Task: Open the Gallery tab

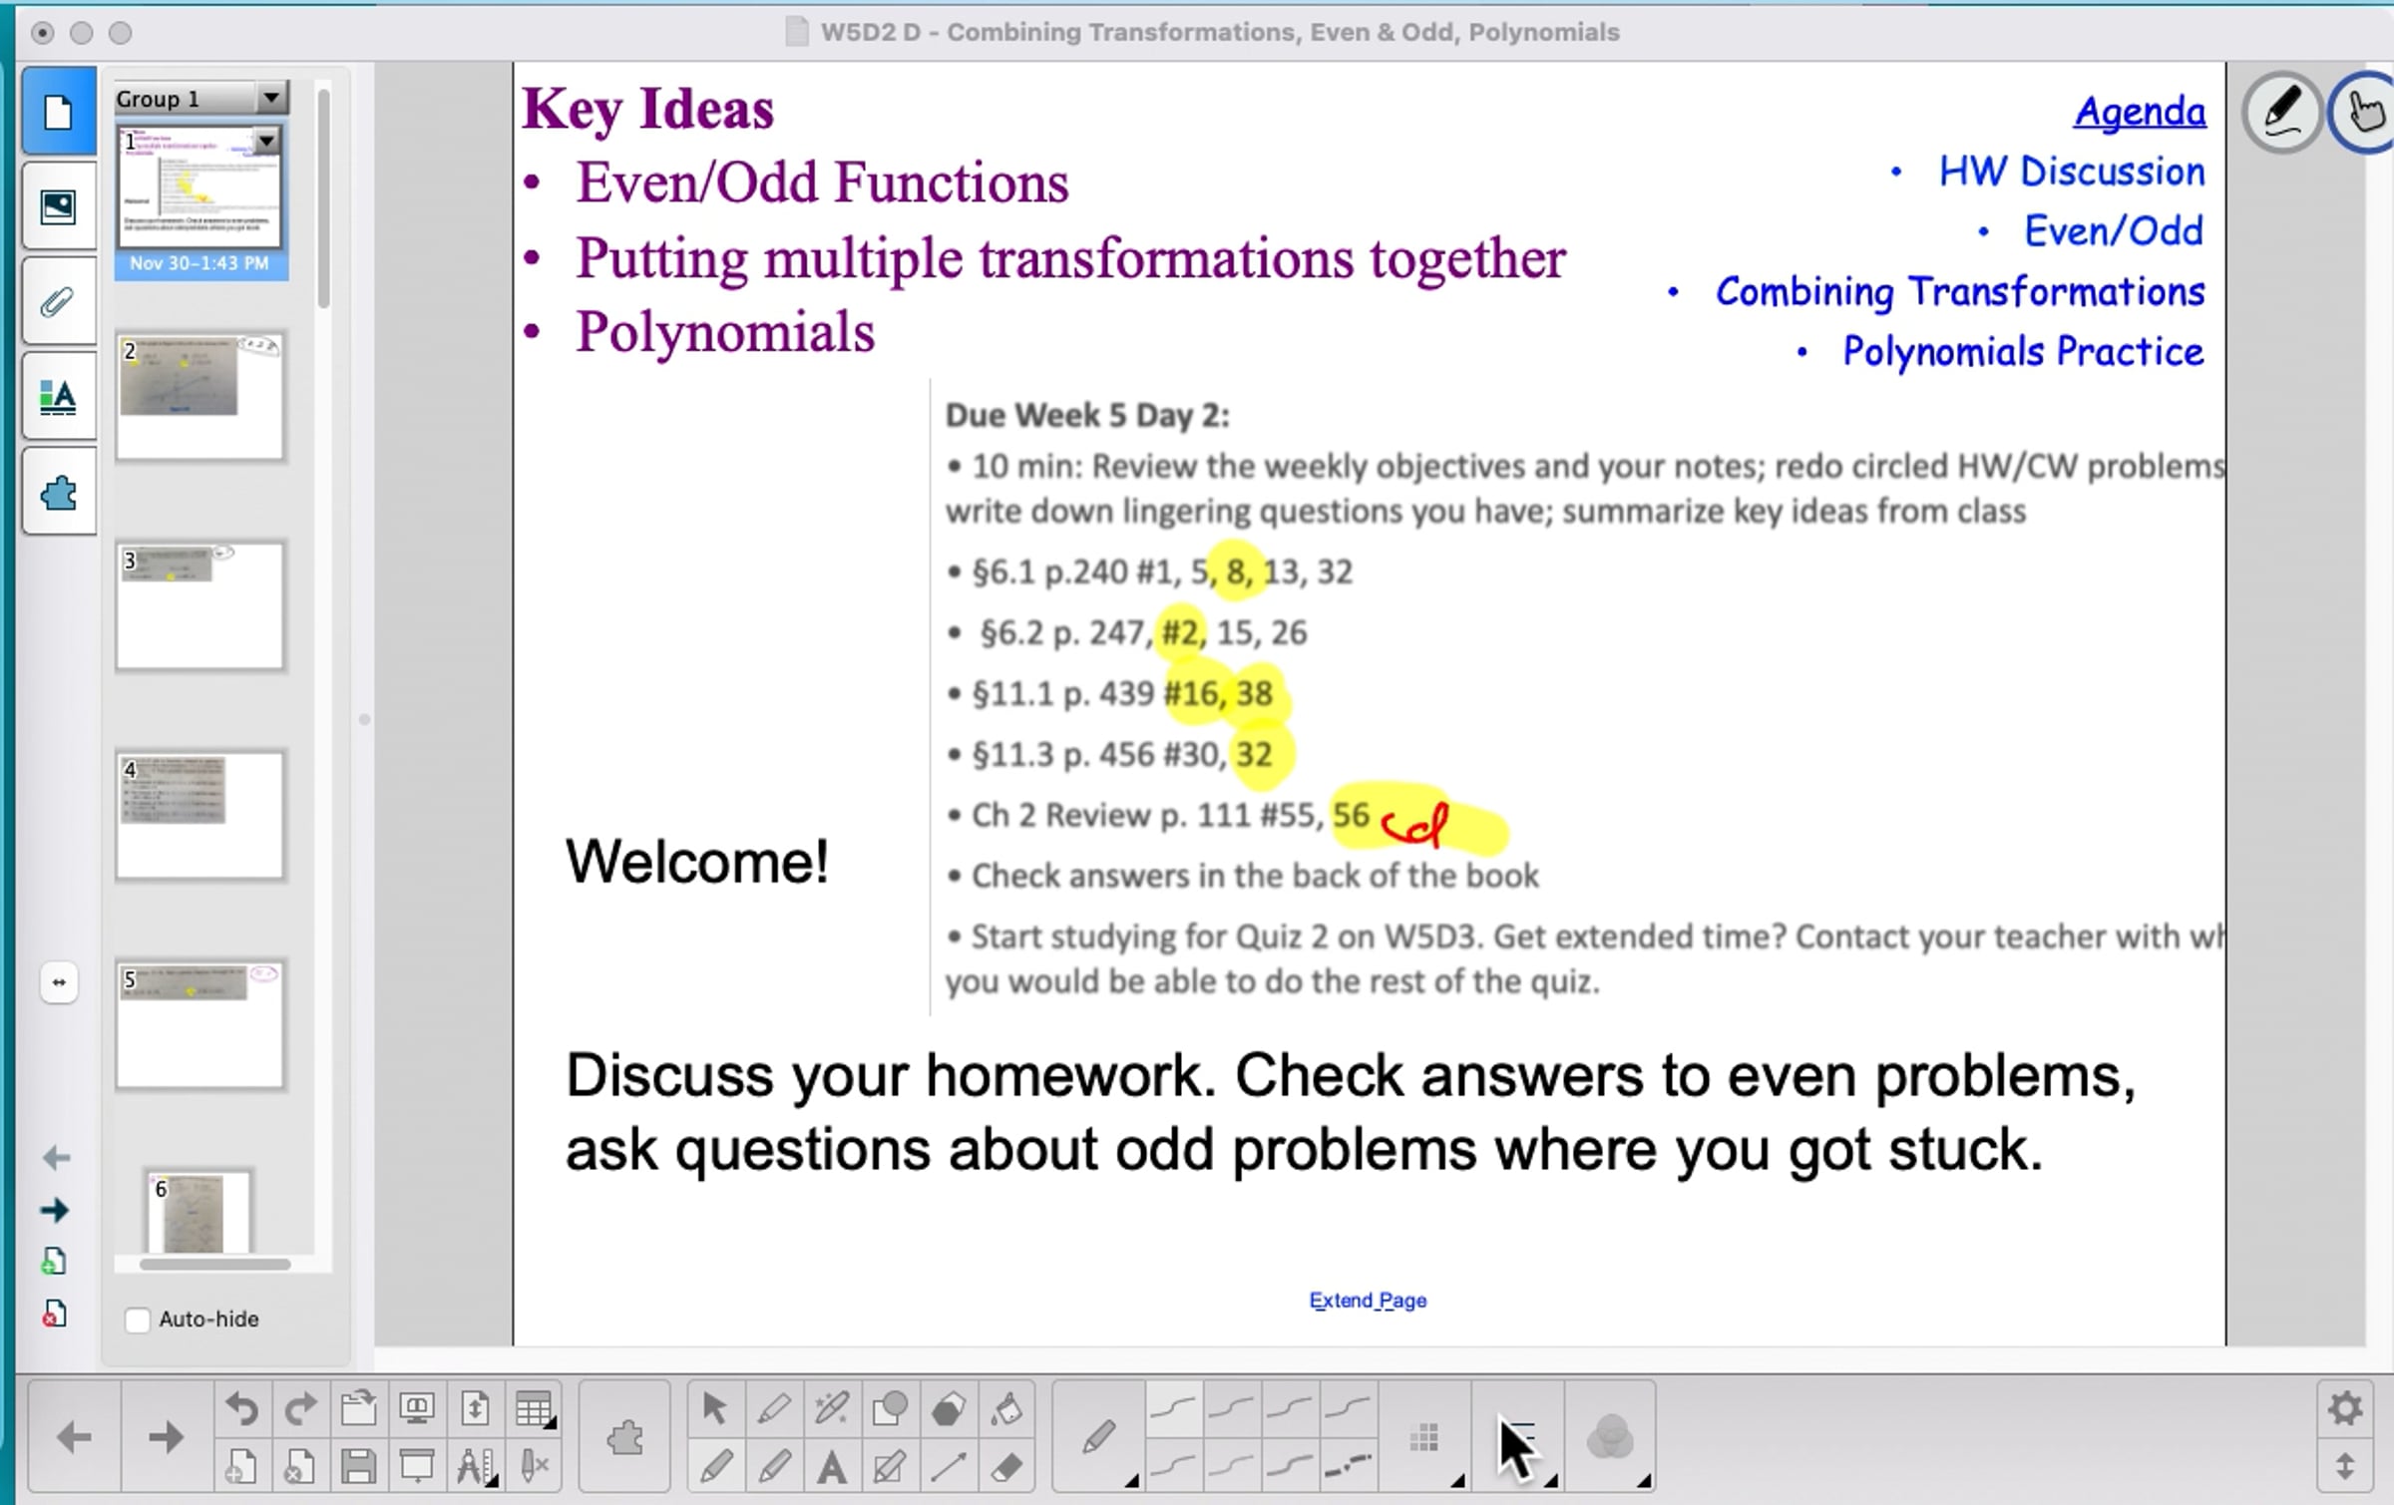Action: 59,207
